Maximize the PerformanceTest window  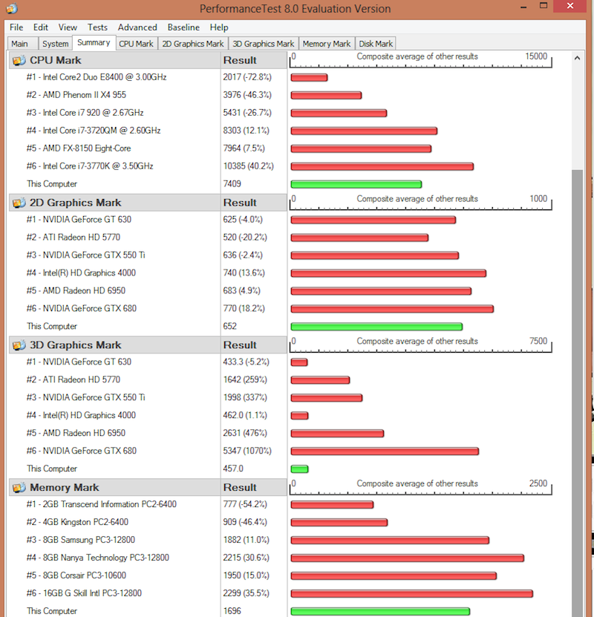(544, 6)
